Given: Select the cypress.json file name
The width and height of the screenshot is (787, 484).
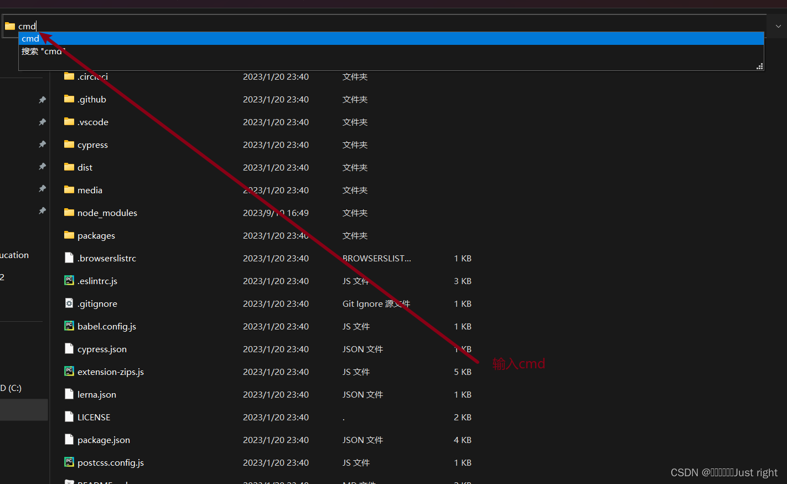Looking at the screenshot, I should pyautogui.click(x=102, y=349).
